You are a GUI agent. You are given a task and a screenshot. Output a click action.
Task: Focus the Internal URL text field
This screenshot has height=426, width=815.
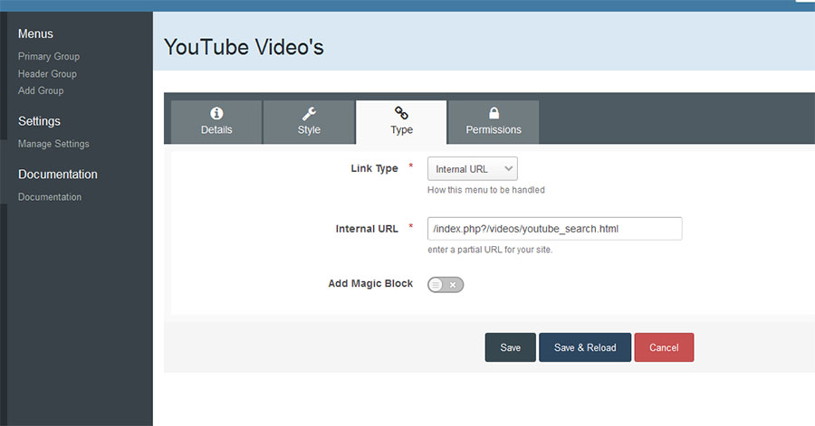coord(554,229)
